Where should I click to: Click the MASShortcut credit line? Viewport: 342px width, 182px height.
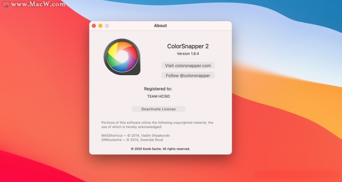pos(136,135)
